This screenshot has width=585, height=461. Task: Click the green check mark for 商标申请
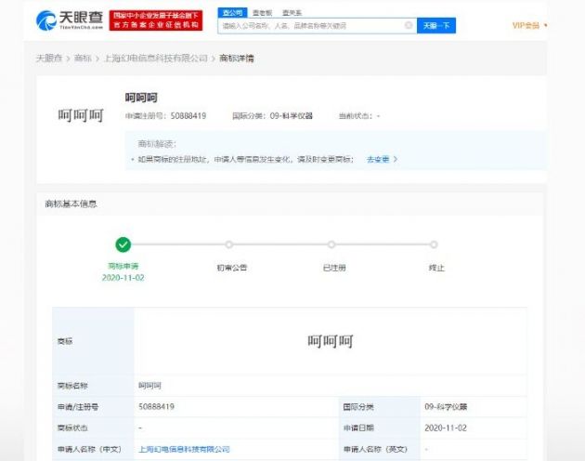pyautogui.click(x=123, y=244)
